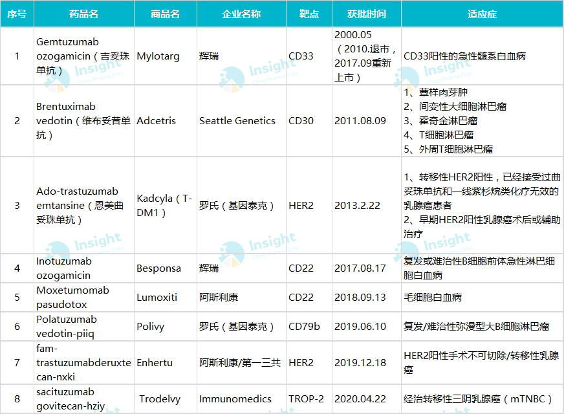Select the Gemtuzumab ozogamicin drug name cell
This screenshot has width=564, height=414.
coord(84,56)
